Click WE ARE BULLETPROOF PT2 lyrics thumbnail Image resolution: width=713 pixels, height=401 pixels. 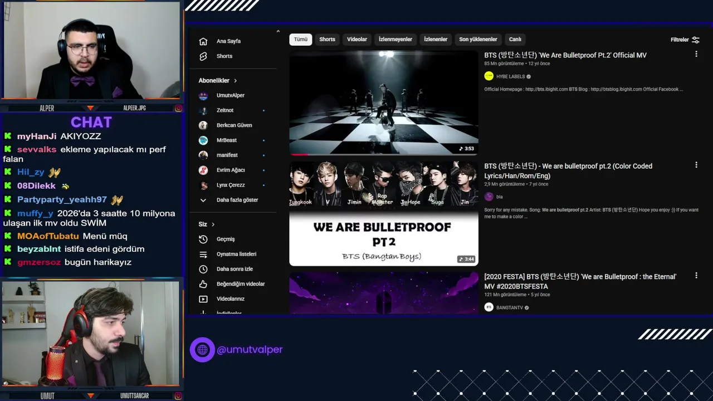383,213
